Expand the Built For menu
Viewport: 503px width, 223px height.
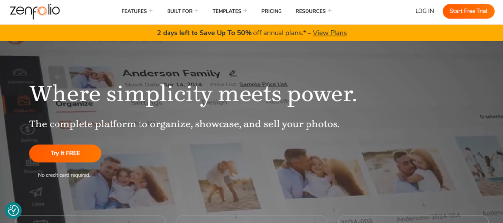[x=183, y=11]
